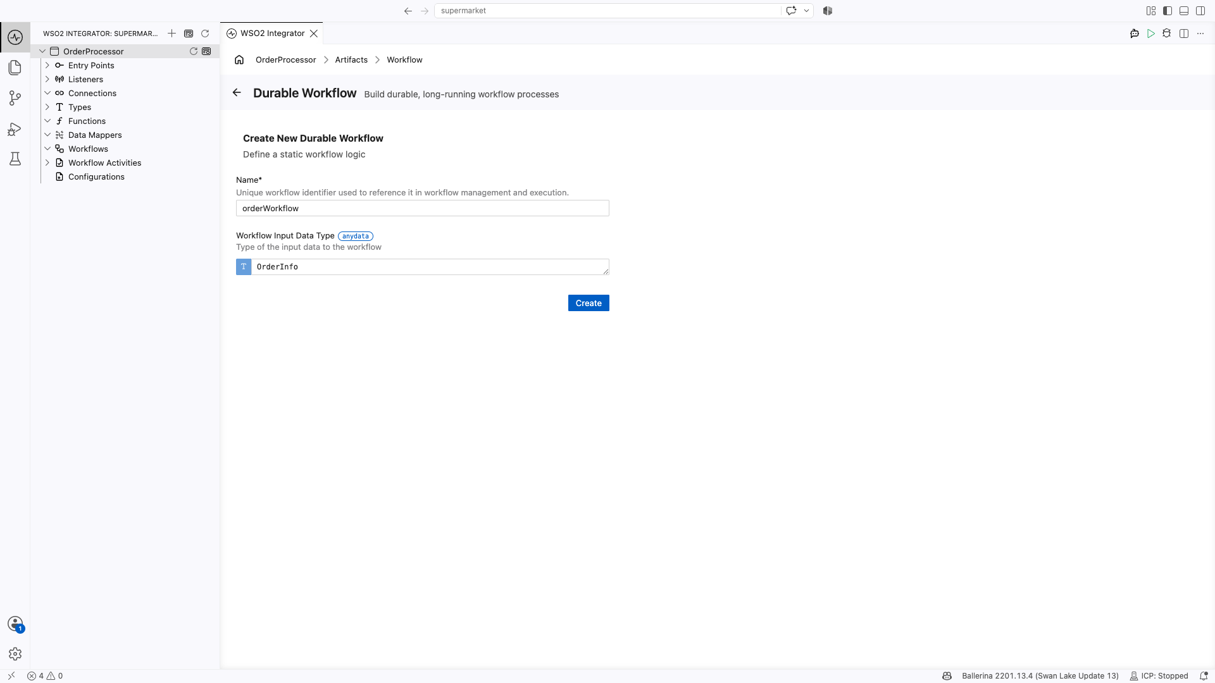Collapse the OrderProcessor project node

point(42,51)
